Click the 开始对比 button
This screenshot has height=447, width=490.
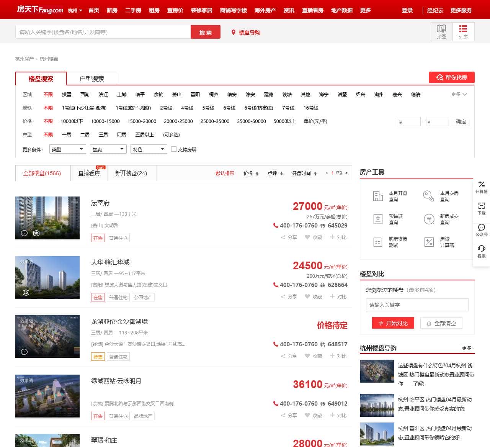393,323
